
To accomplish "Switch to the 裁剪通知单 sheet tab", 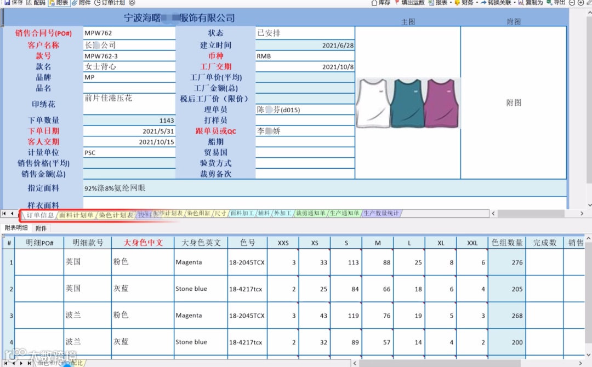I will click(x=310, y=213).
